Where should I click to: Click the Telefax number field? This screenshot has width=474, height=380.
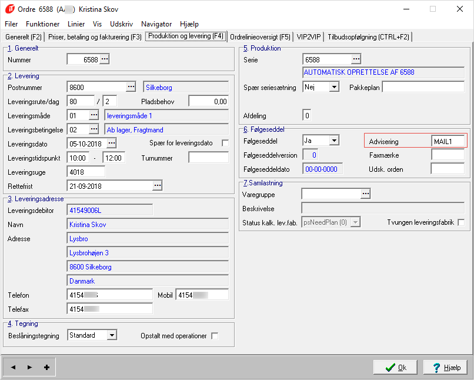(x=110, y=309)
